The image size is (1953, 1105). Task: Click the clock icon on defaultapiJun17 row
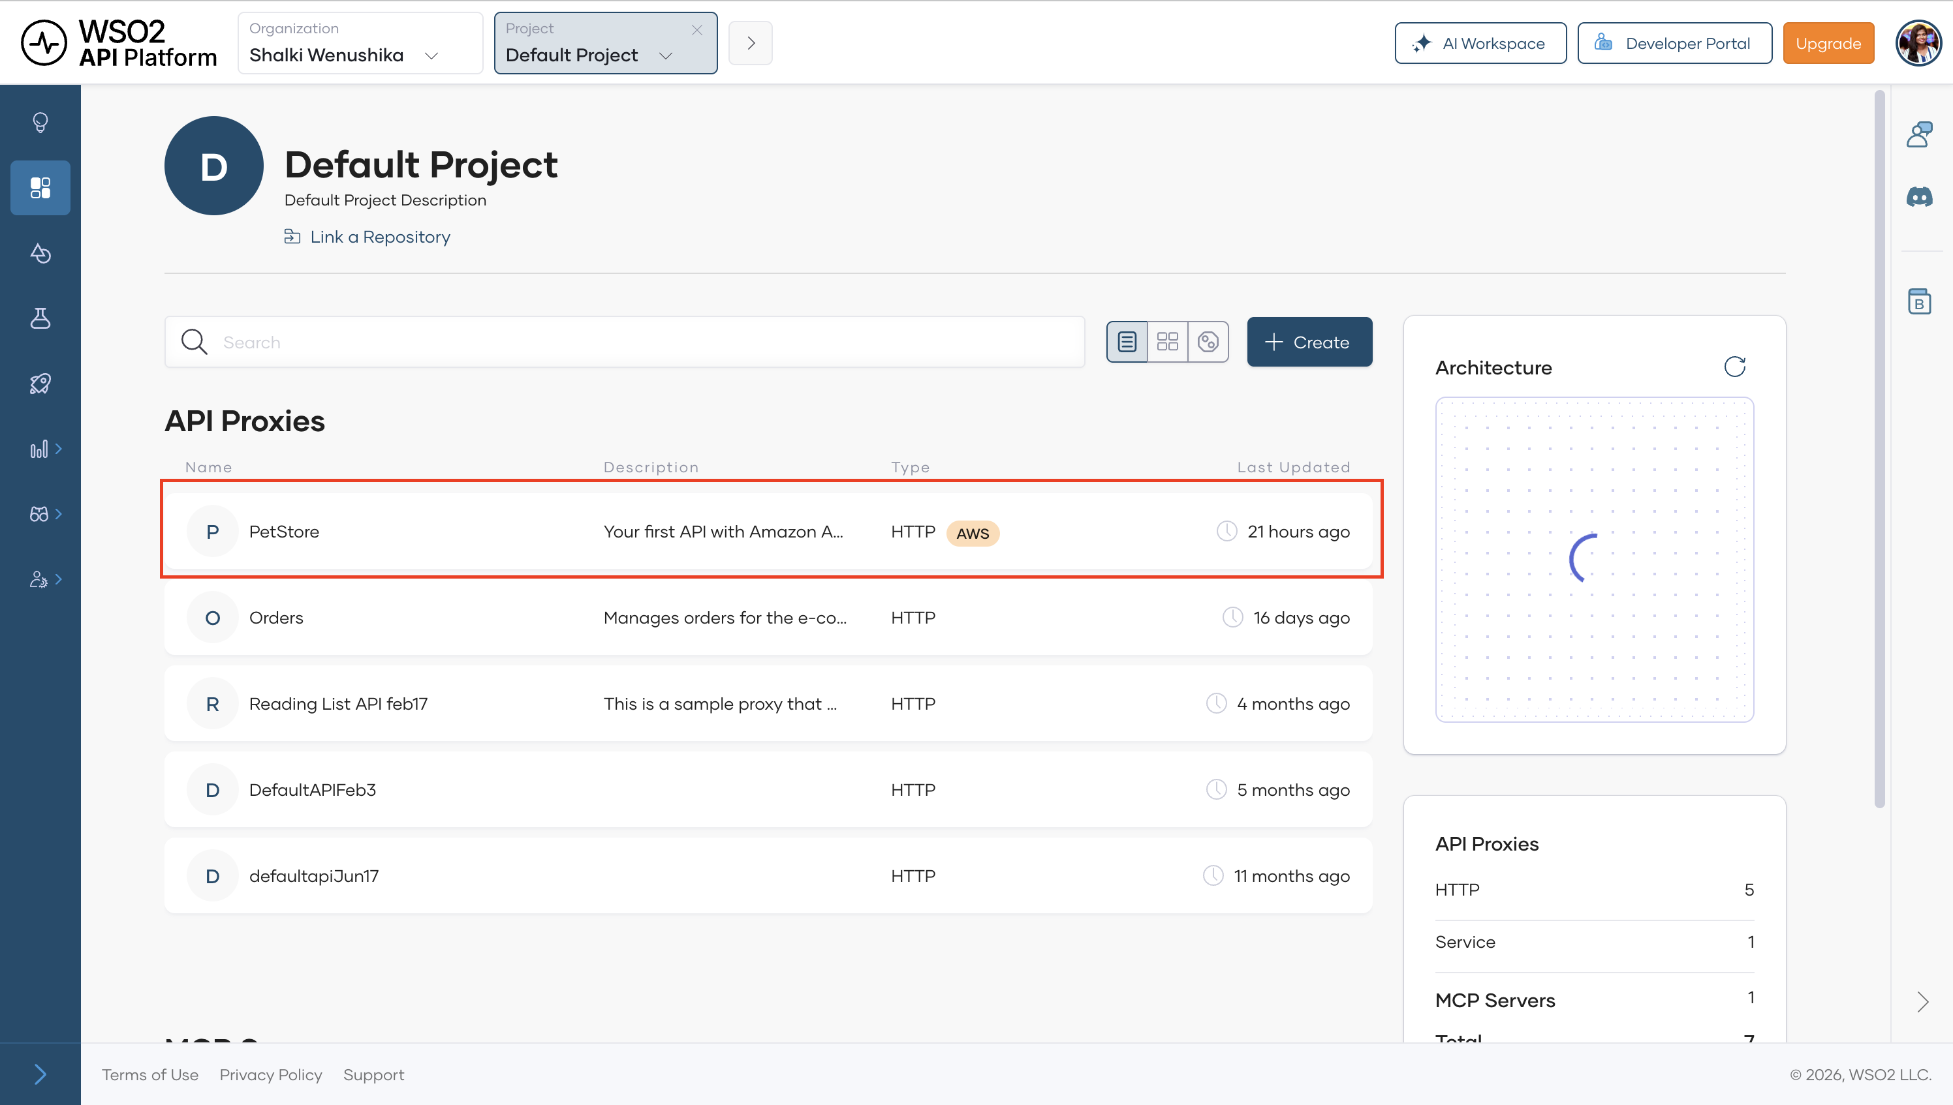[x=1213, y=875]
